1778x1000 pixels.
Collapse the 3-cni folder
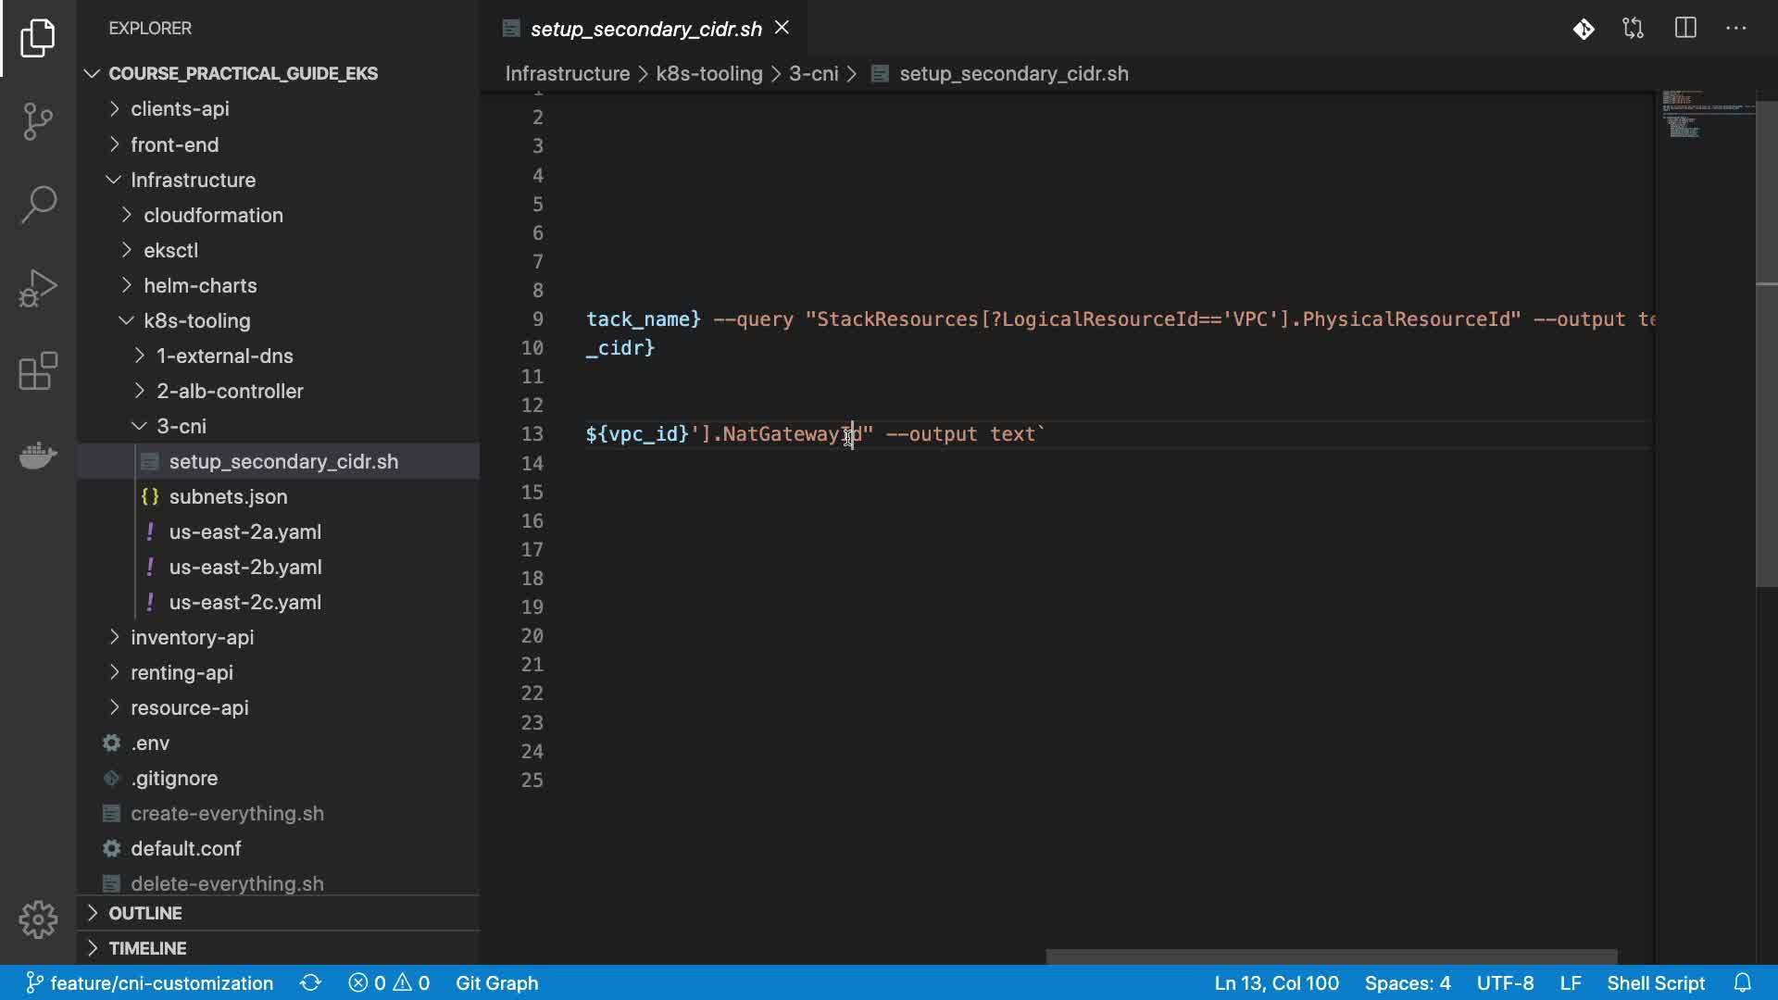(181, 426)
